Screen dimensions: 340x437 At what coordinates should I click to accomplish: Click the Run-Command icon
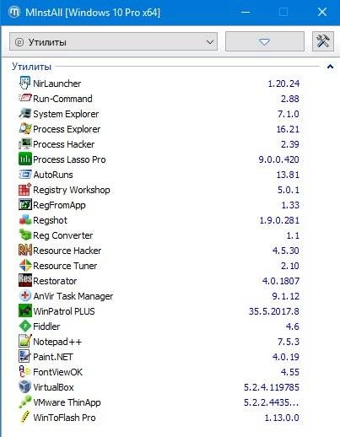(25, 99)
